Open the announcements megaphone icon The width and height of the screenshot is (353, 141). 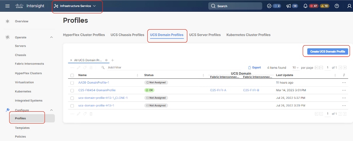(288, 6)
